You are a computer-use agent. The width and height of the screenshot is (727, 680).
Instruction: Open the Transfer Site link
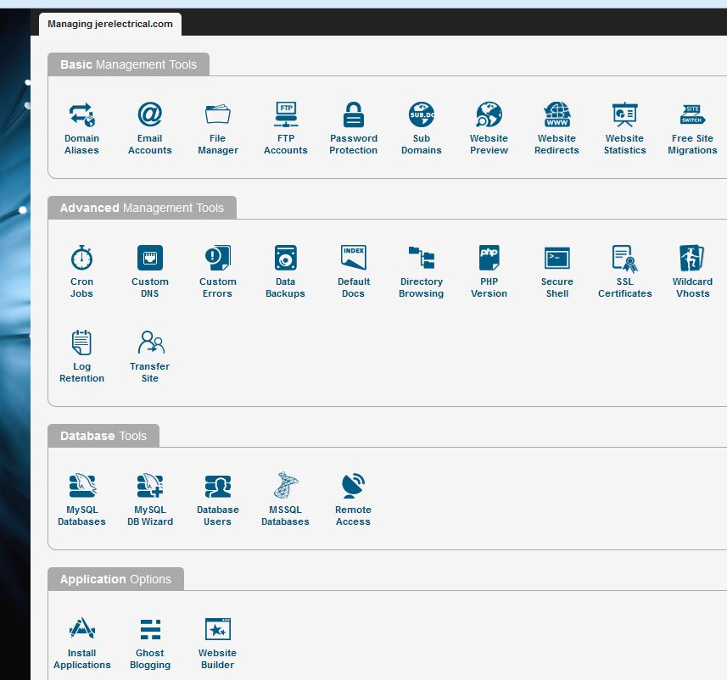pyautogui.click(x=149, y=372)
